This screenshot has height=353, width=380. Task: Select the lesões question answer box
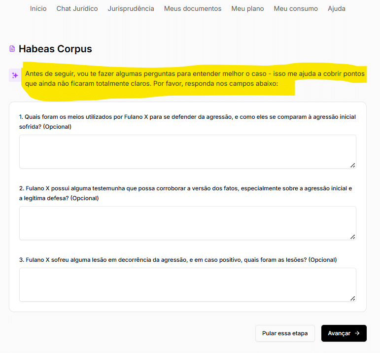click(187, 284)
